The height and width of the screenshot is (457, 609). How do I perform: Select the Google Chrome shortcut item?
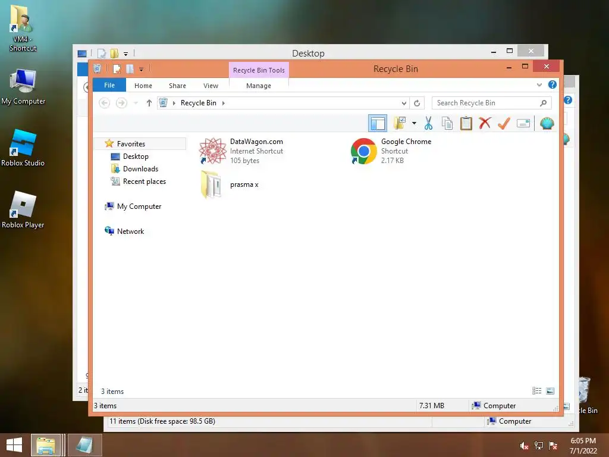(390, 151)
